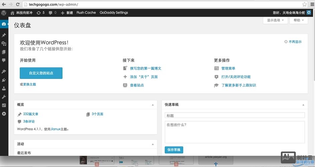
Task: Open GoDaddy Settings in admin bar
Action: [x=114, y=13]
